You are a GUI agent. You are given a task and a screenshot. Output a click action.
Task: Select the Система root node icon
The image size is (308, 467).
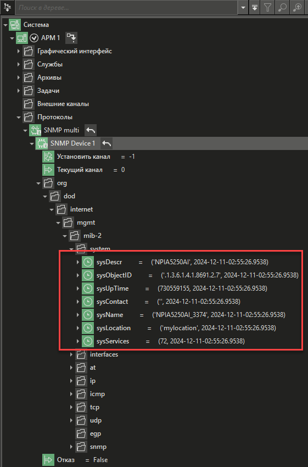(15, 25)
